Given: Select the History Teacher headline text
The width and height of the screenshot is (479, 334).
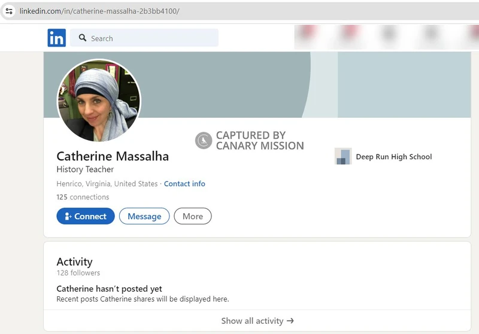Looking at the screenshot, I should [x=85, y=169].
